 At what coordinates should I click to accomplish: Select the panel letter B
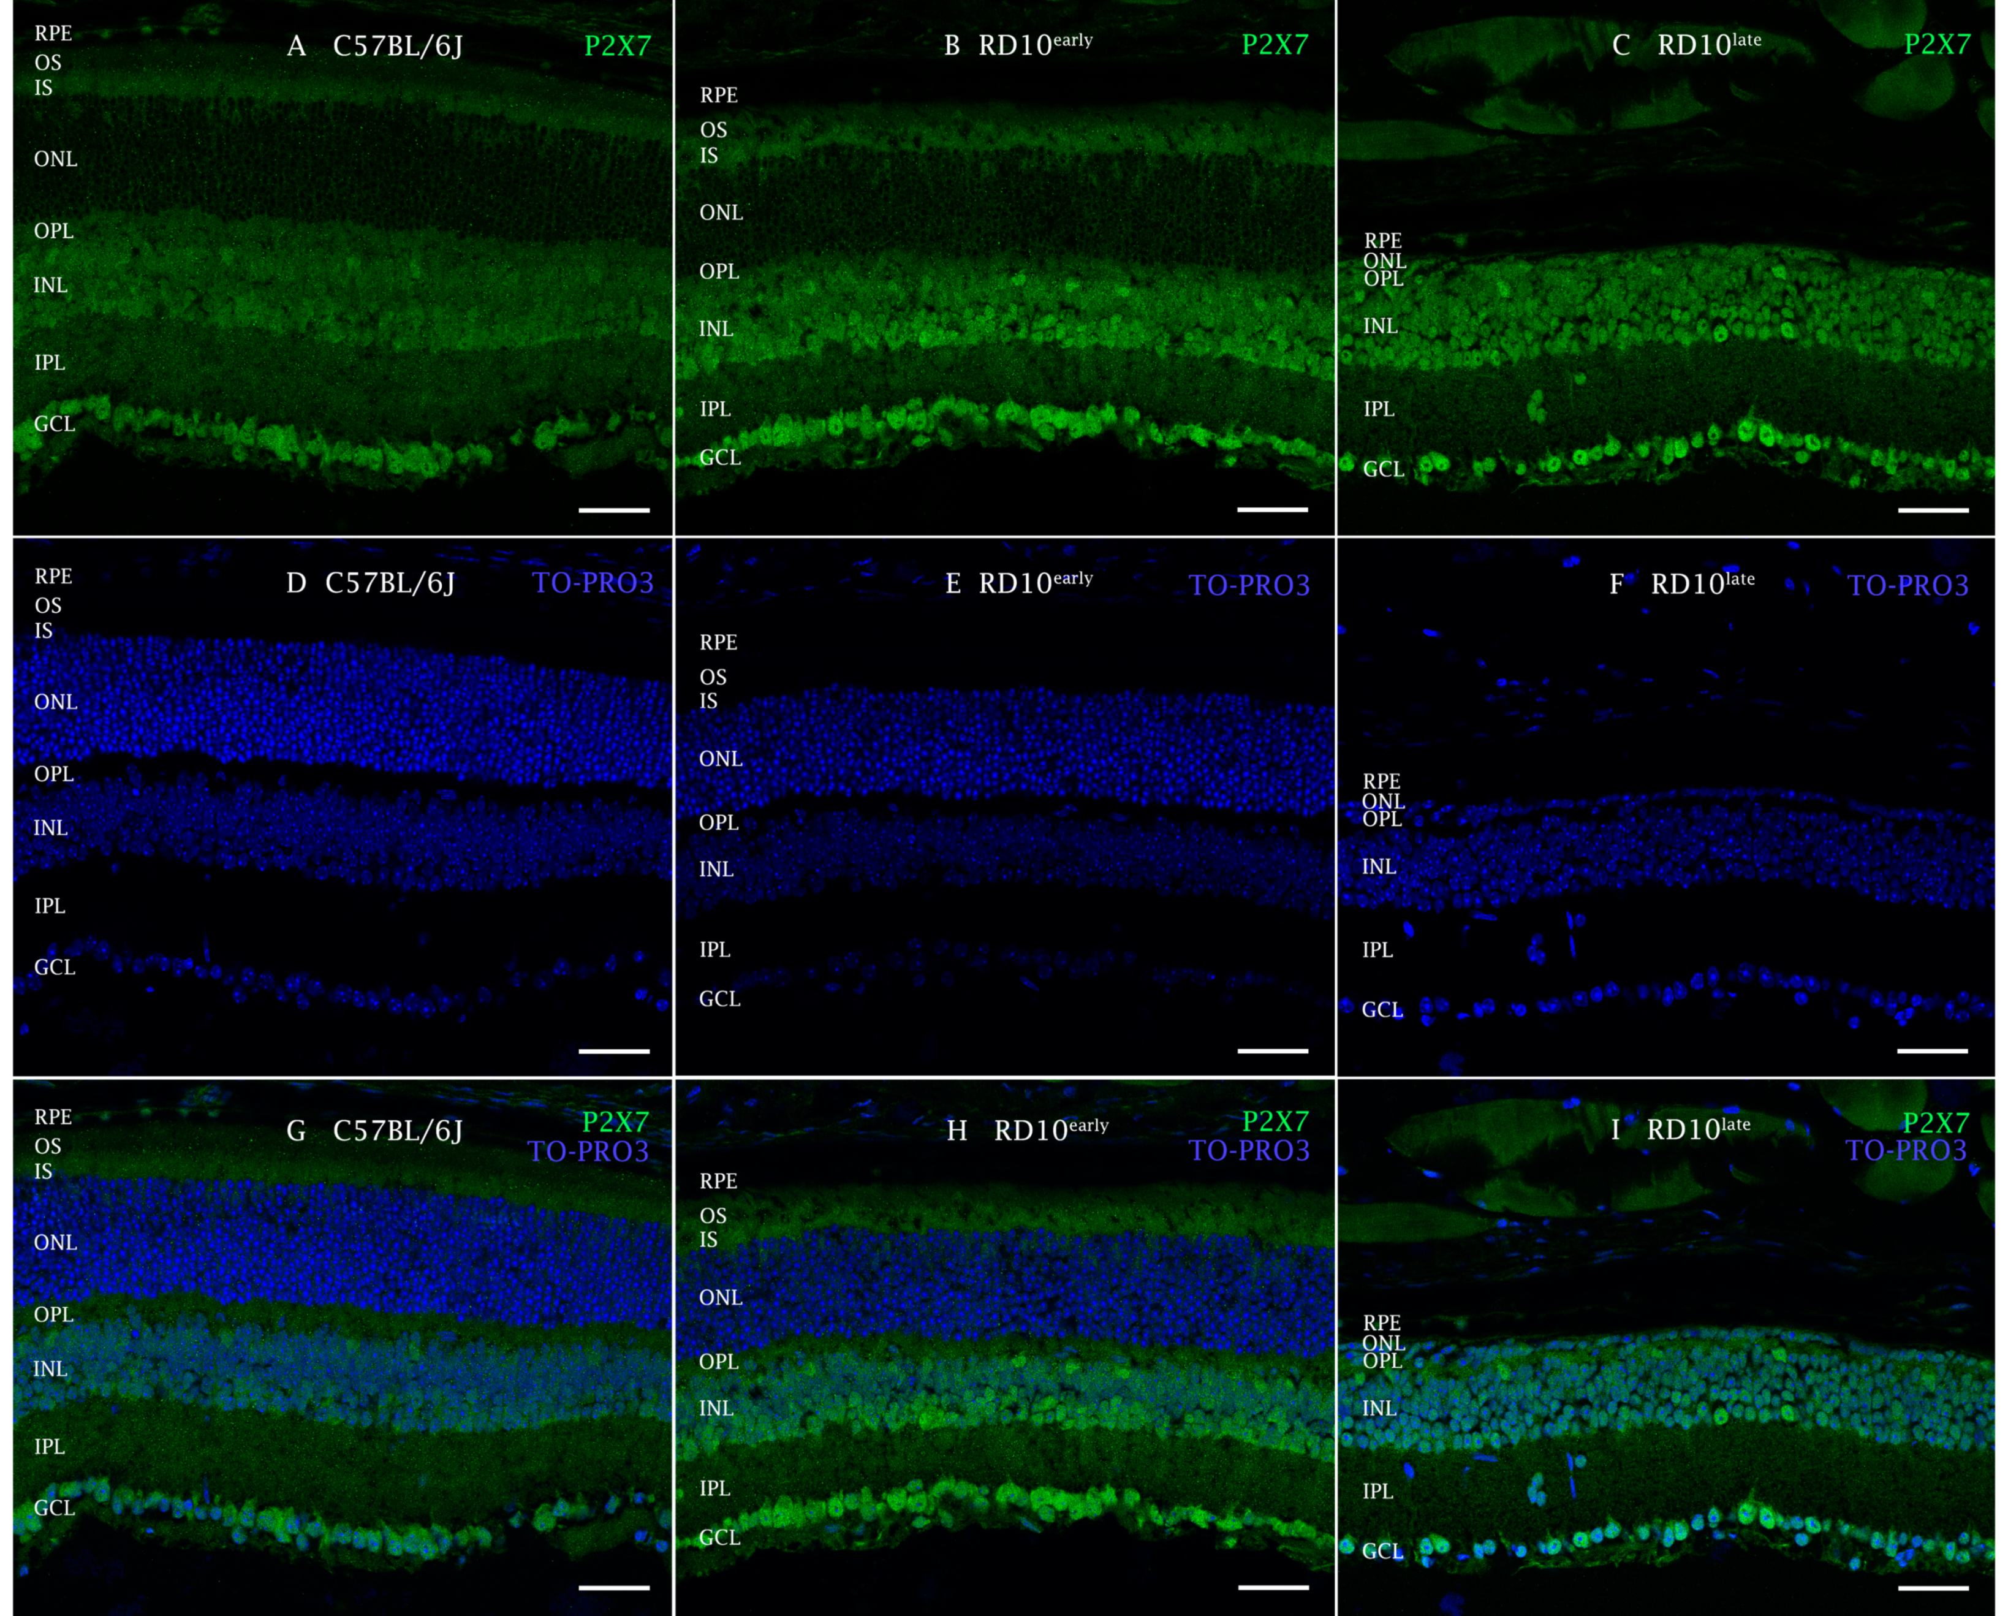[951, 45]
